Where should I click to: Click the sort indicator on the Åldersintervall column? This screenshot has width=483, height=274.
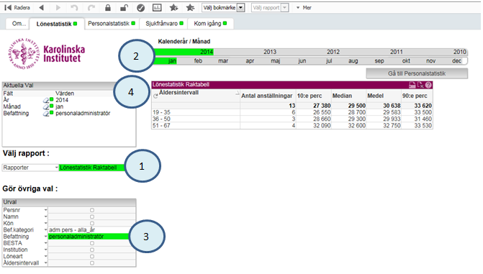pyautogui.click(x=238, y=93)
